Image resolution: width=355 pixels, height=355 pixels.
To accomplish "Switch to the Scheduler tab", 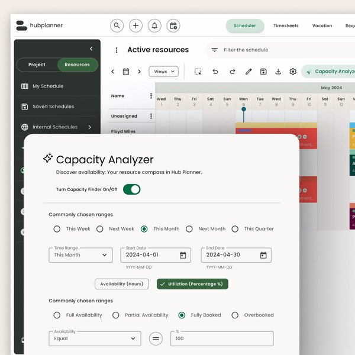I will click(x=245, y=25).
